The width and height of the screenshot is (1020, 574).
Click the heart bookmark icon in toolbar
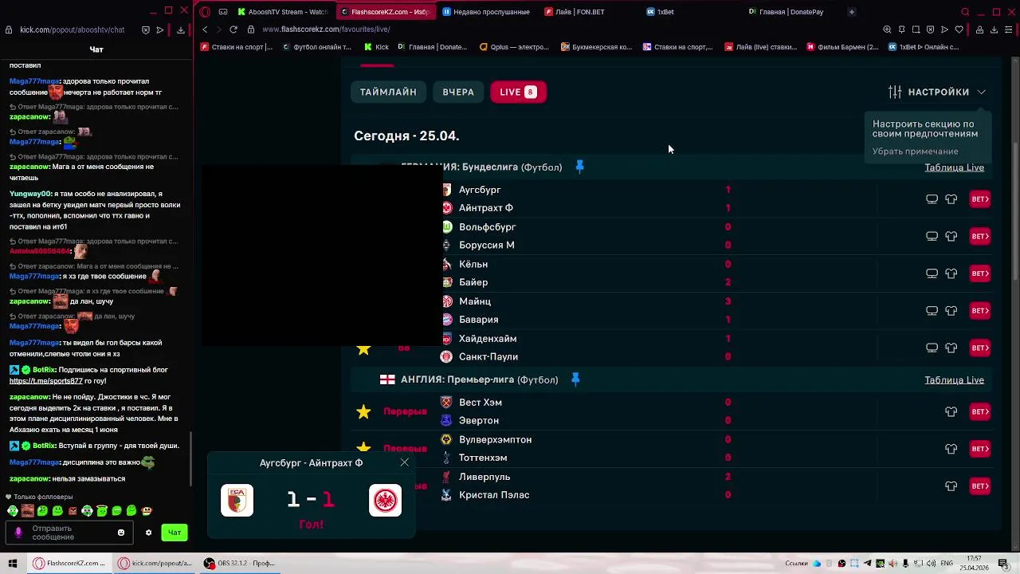coord(959,29)
